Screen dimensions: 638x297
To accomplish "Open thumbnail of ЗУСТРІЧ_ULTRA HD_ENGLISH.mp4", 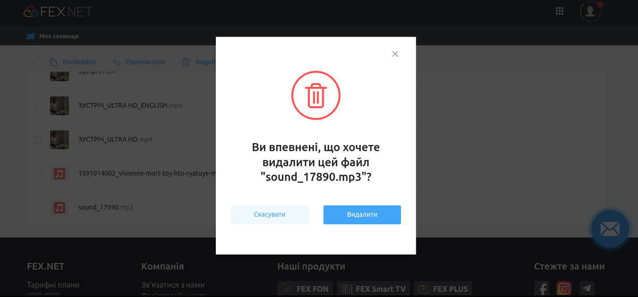I will coord(60,106).
